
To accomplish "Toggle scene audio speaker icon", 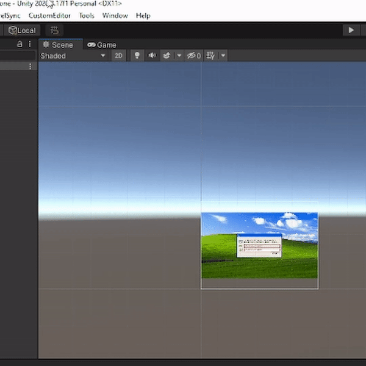I will tap(152, 56).
